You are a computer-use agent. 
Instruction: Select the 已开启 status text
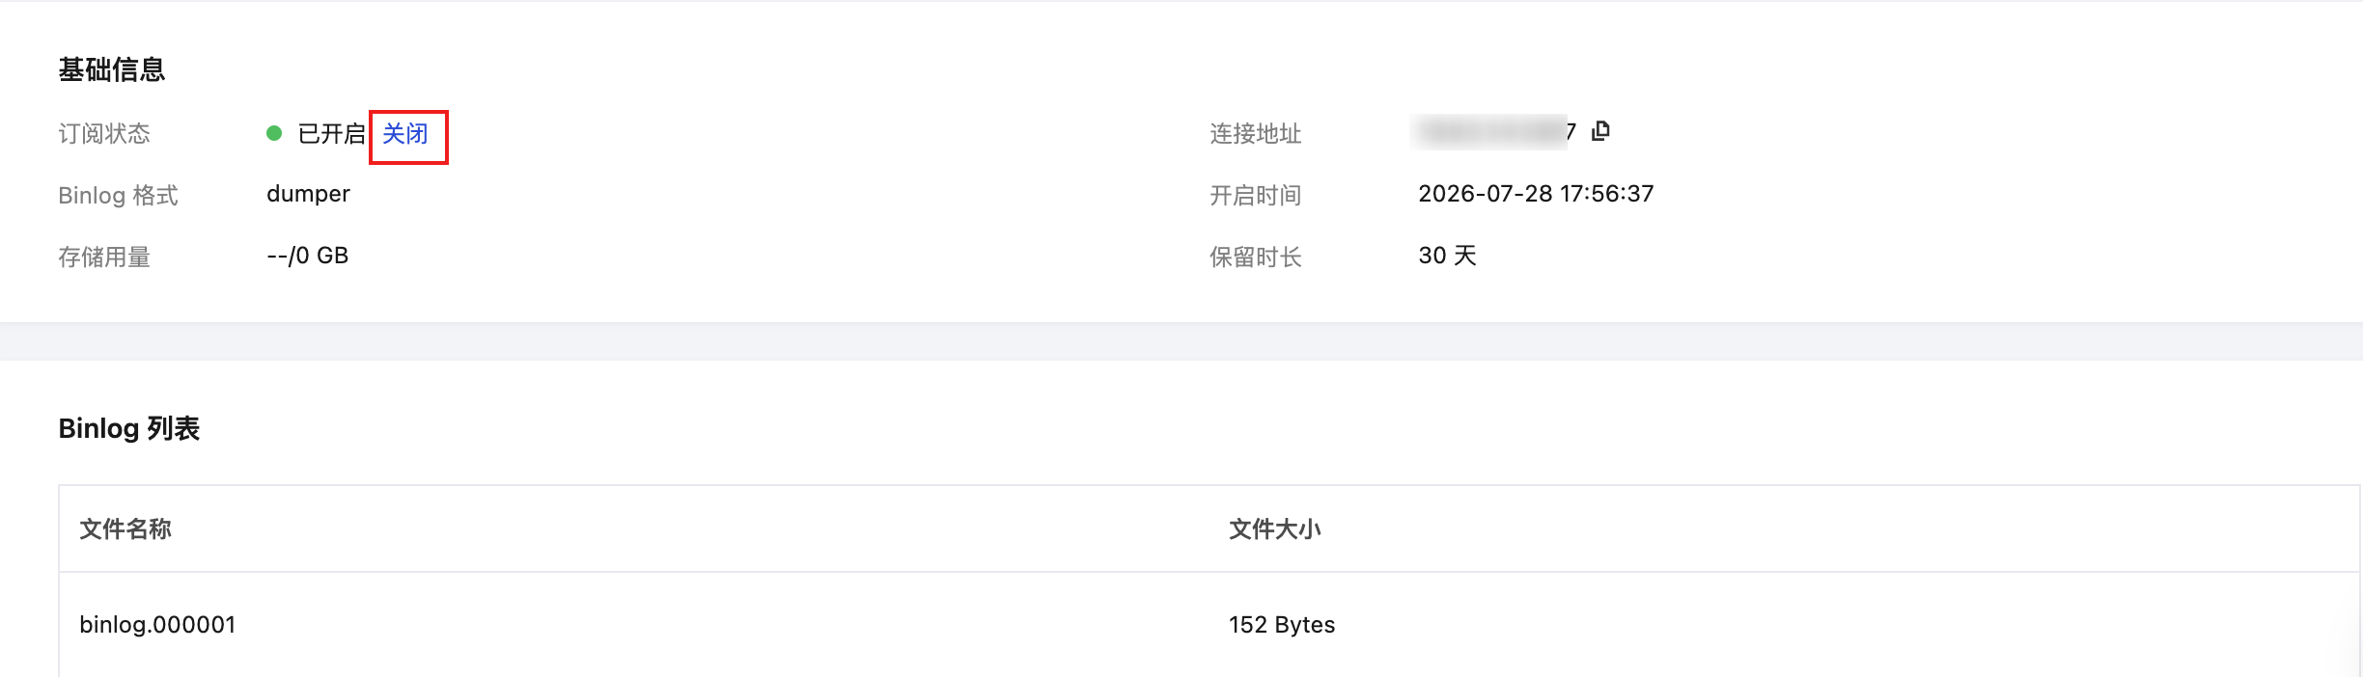click(332, 134)
